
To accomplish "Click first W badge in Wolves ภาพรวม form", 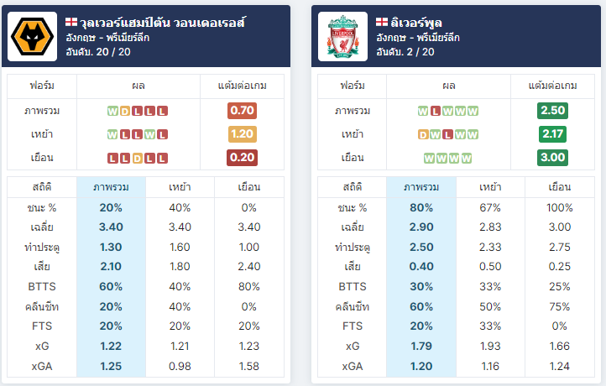I will pos(112,112).
